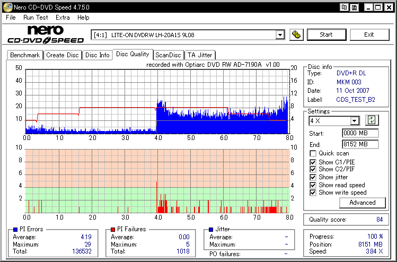Screen dimensions: 397x262
Task: Switch to the Create Disc tab
Action: click(63, 55)
